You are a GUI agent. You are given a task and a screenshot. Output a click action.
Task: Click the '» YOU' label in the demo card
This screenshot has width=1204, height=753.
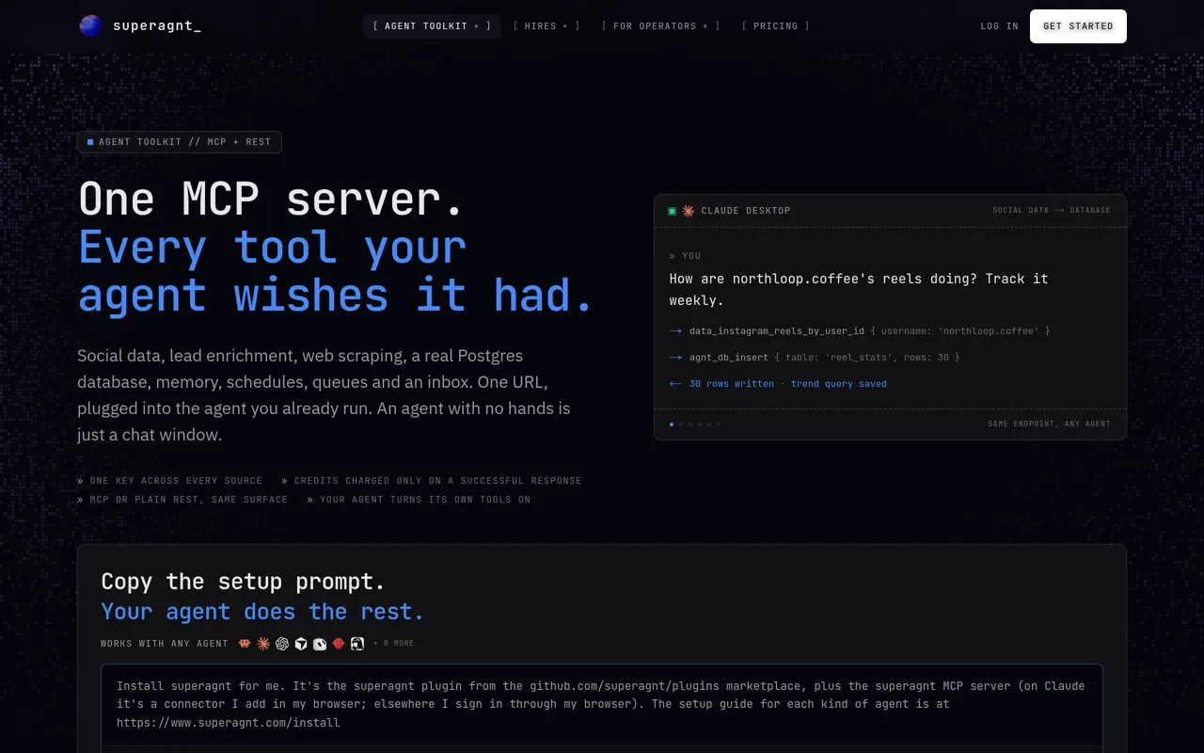(x=685, y=256)
